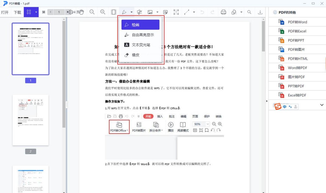
Task: Insert a text box
Action: pyautogui.click(x=176, y=12)
